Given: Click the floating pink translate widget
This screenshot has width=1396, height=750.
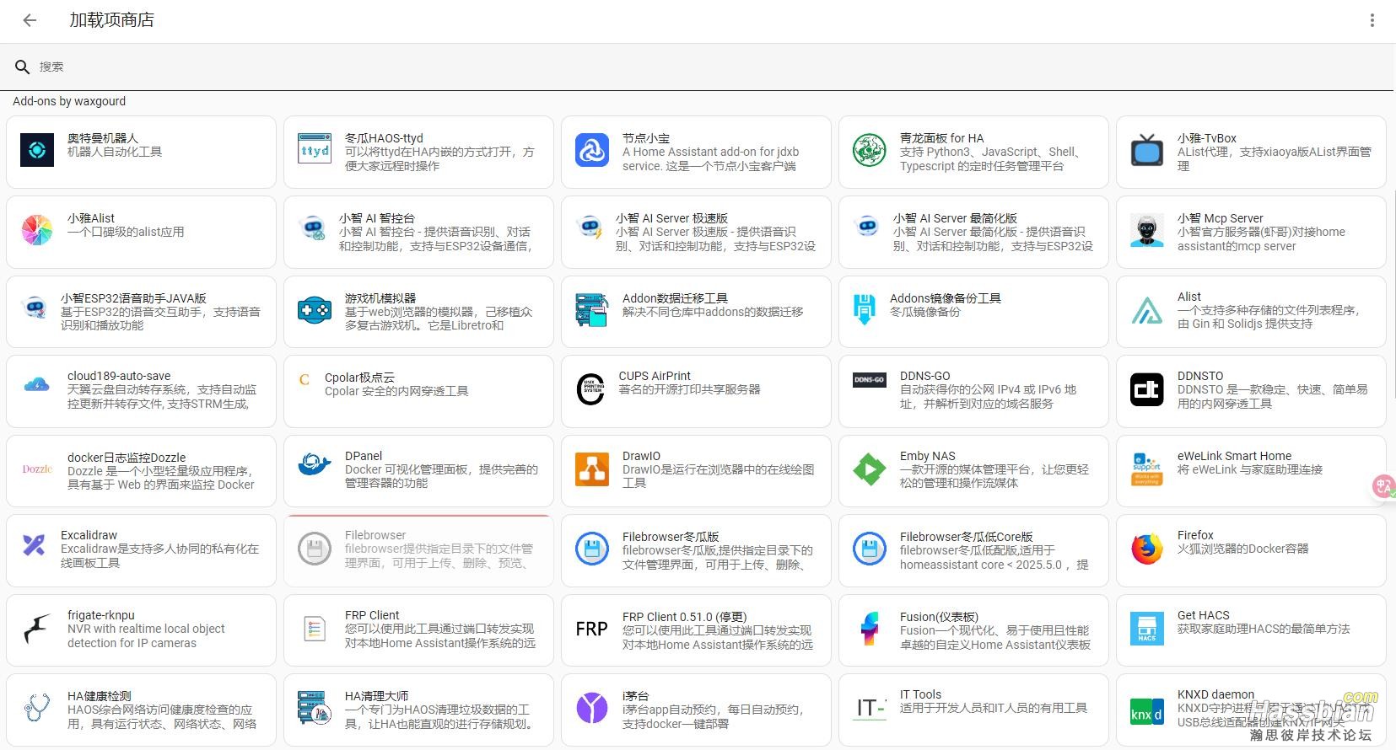Looking at the screenshot, I should 1383,486.
